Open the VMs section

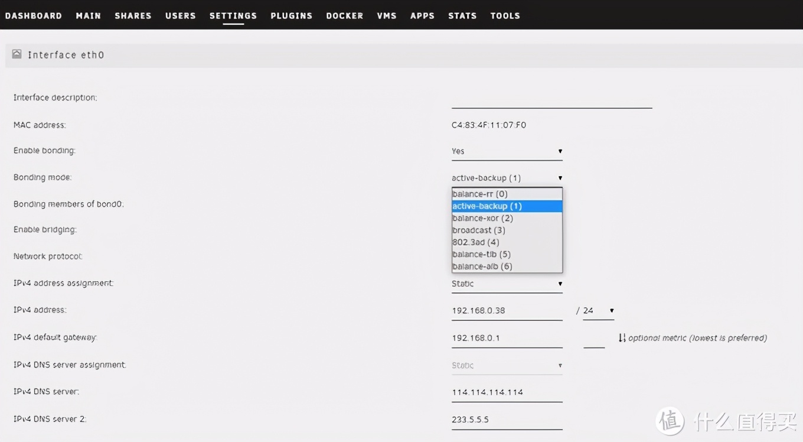click(386, 16)
